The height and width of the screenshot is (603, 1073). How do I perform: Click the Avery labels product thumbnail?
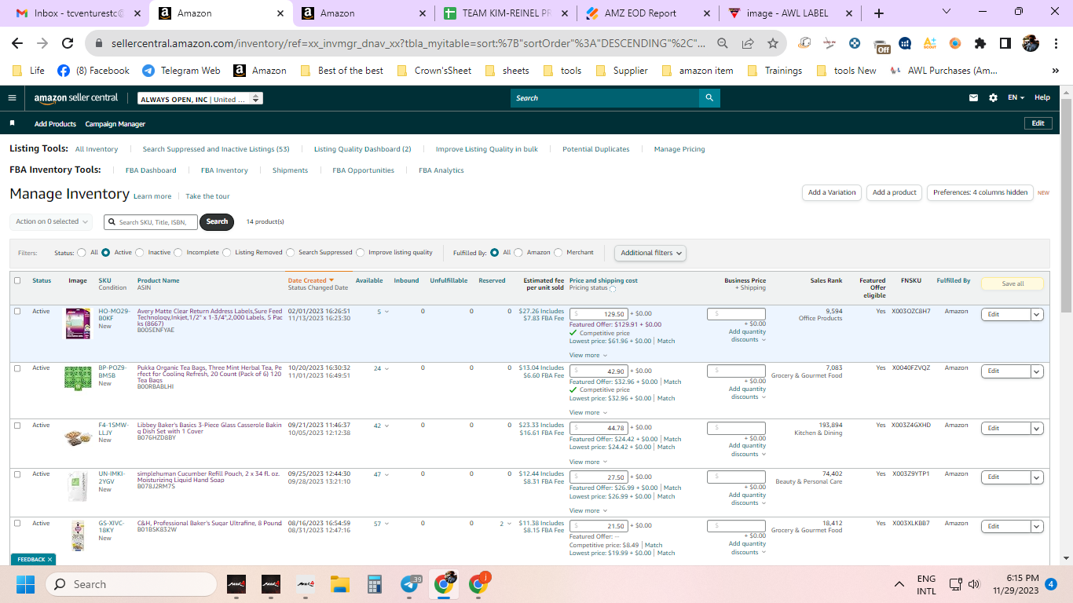click(78, 323)
